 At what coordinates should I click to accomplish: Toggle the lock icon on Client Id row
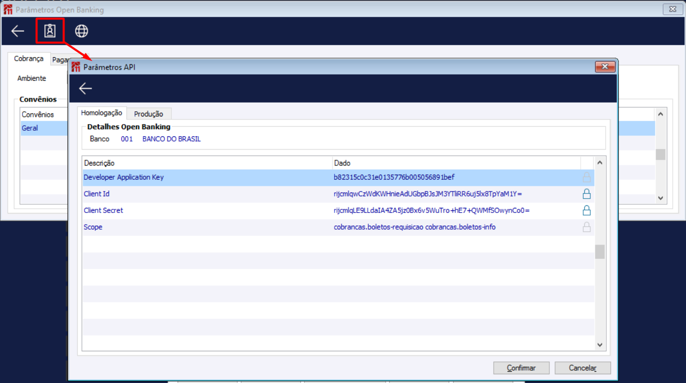click(x=587, y=194)
